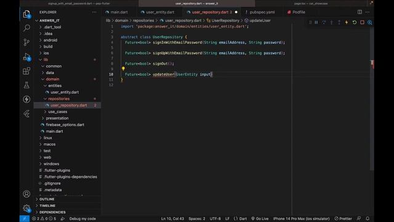The height and width of the screenshot is (222, 394).
Task: Restart the debug session
Action: pyautogui.click(x=355, y=22)
